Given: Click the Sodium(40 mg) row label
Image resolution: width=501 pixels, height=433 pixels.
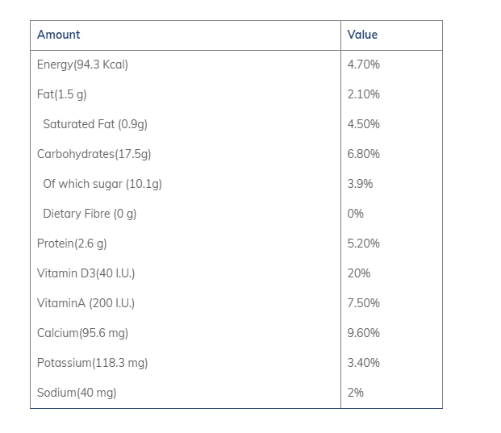Looking at the screenshot, I should pos(77,393).
